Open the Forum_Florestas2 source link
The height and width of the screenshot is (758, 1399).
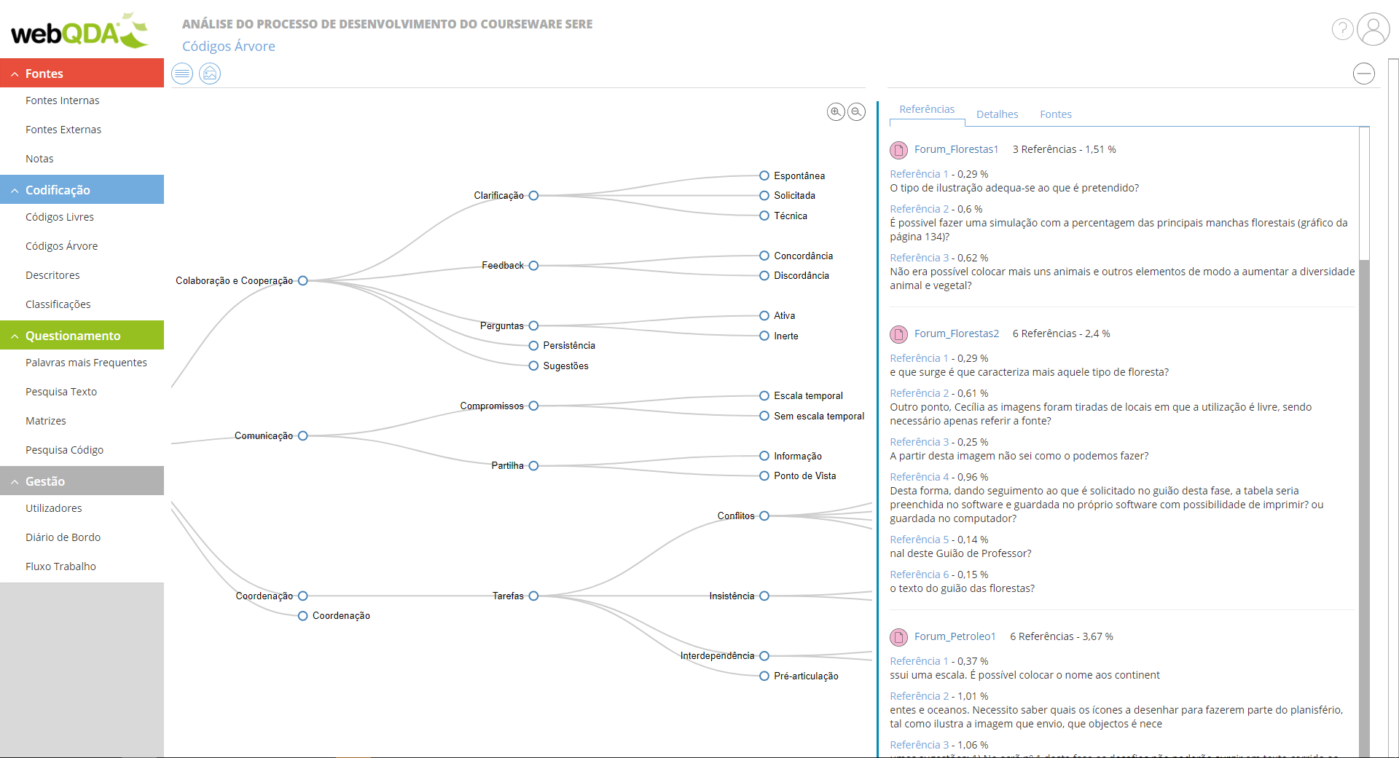coord(957,333)
